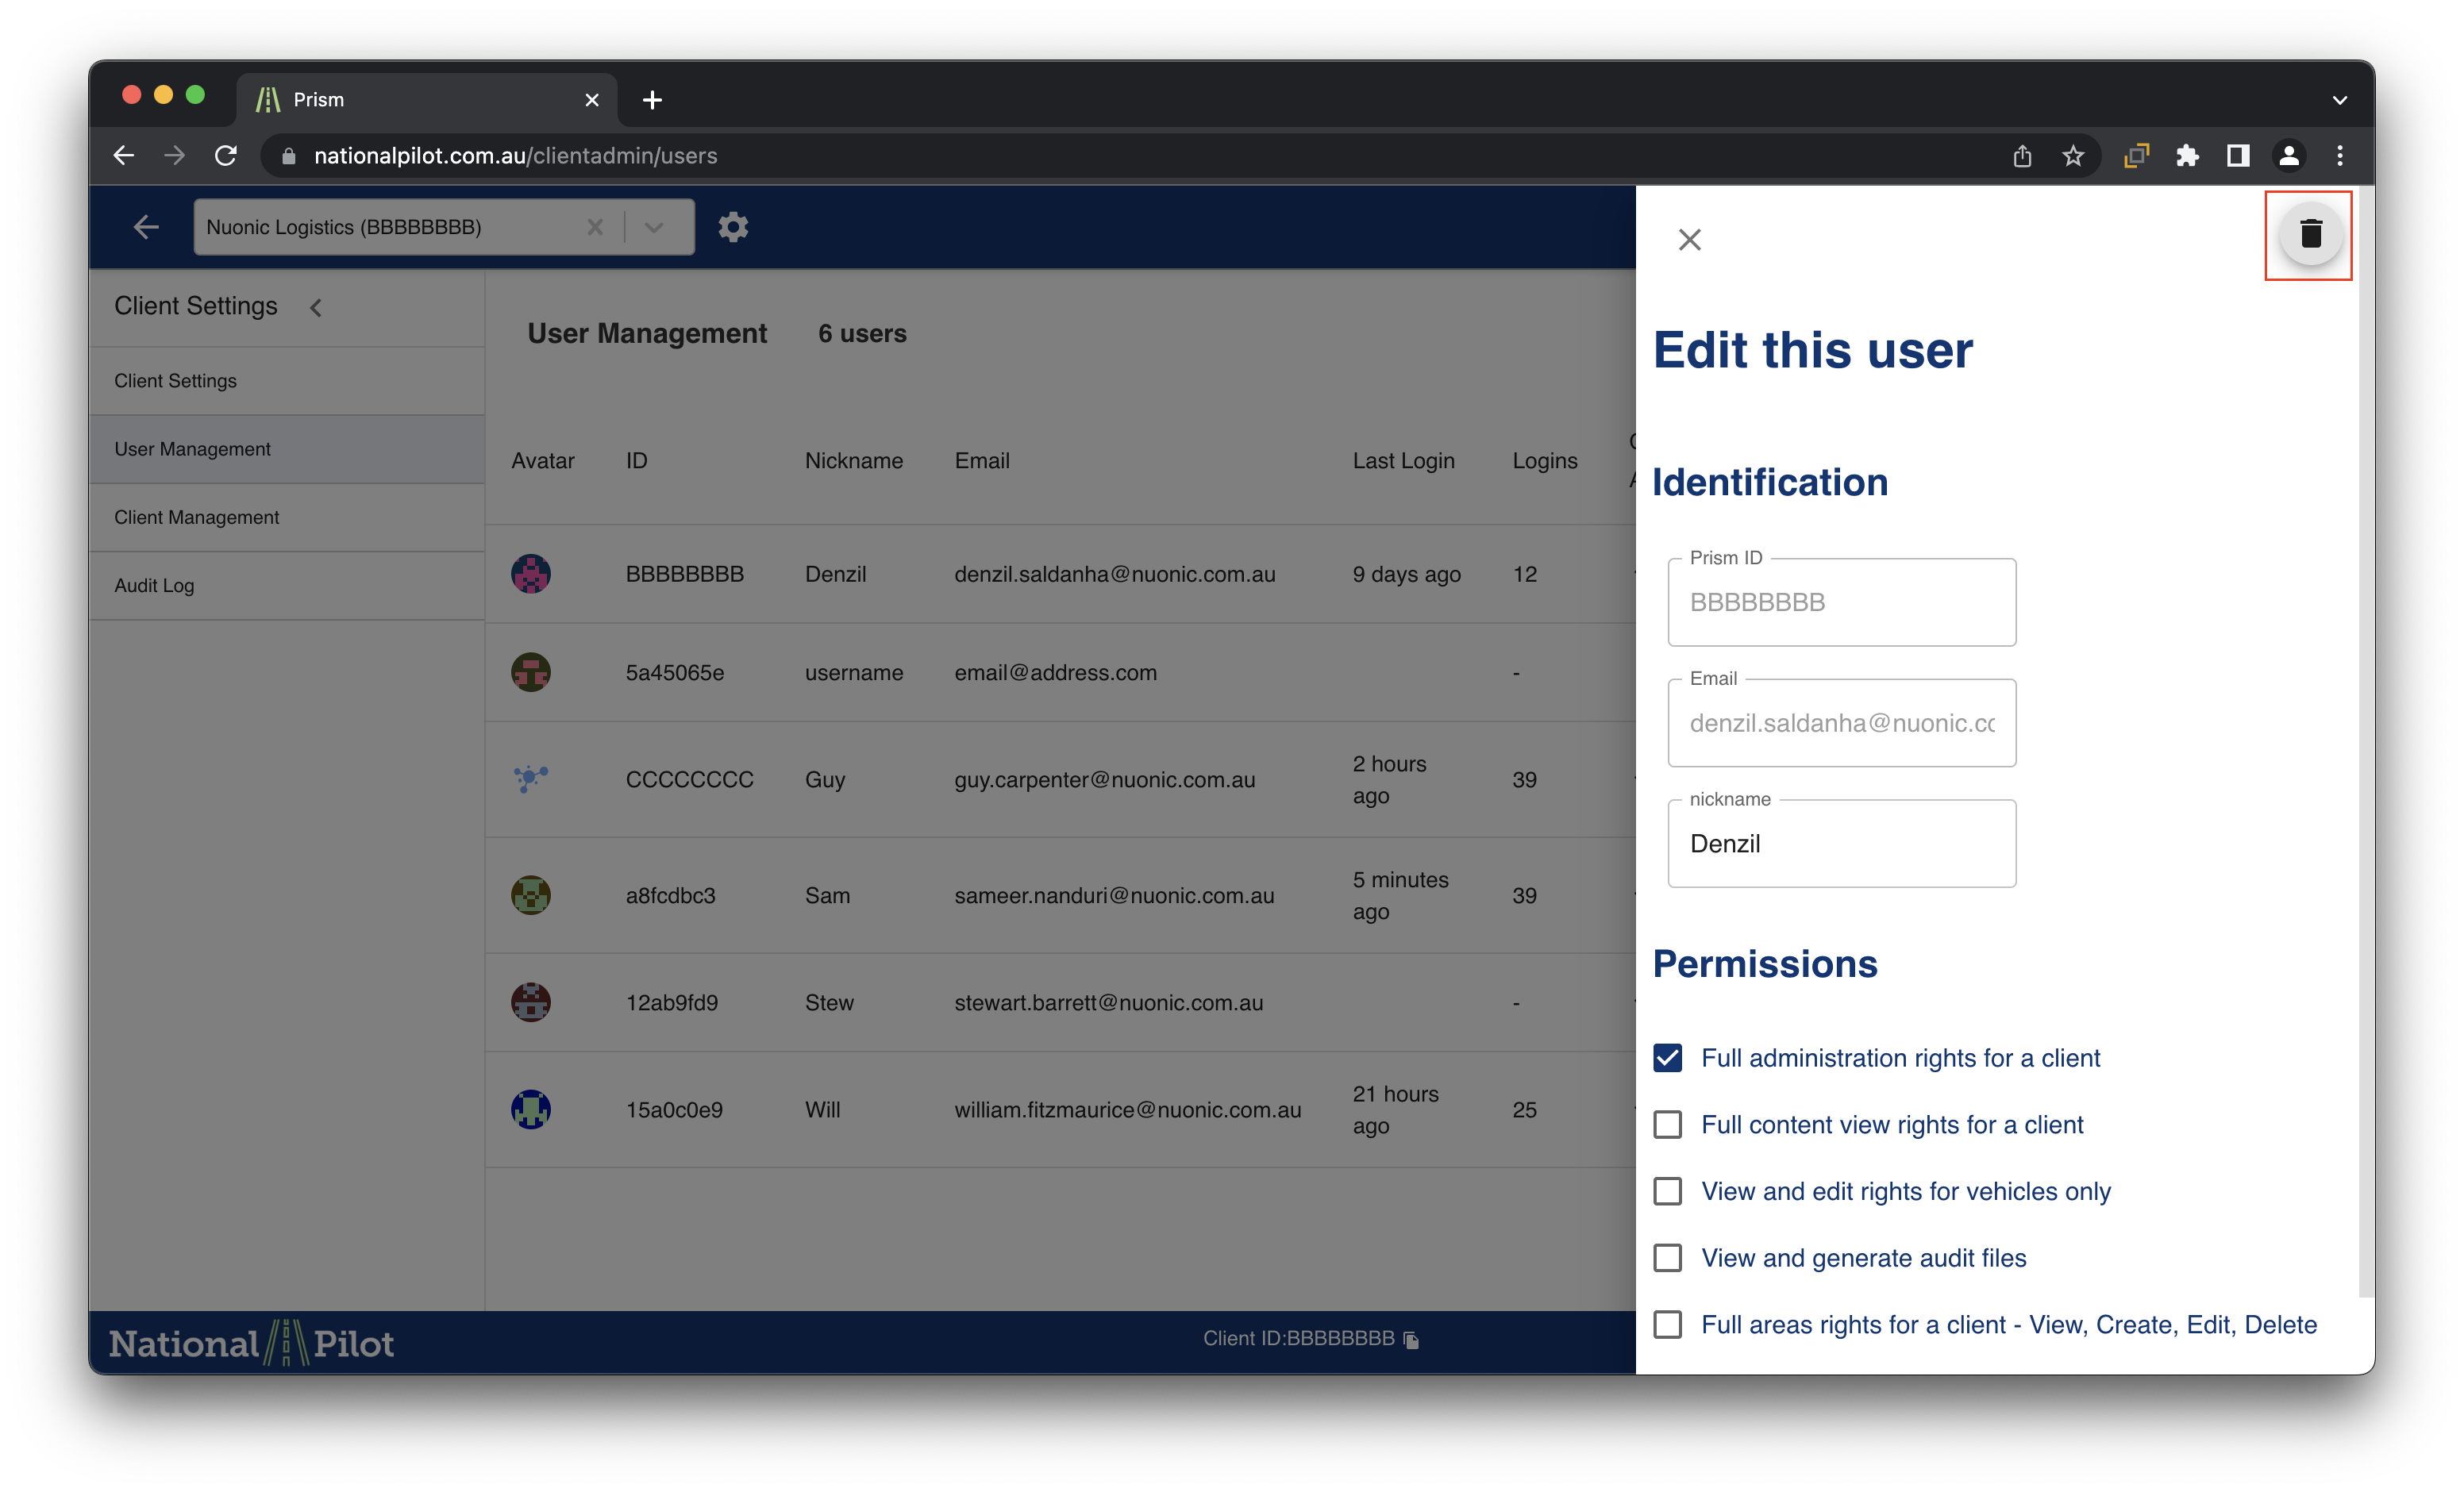Close the Edit this user panel
The image size is (2464, 1492).
1689,240
